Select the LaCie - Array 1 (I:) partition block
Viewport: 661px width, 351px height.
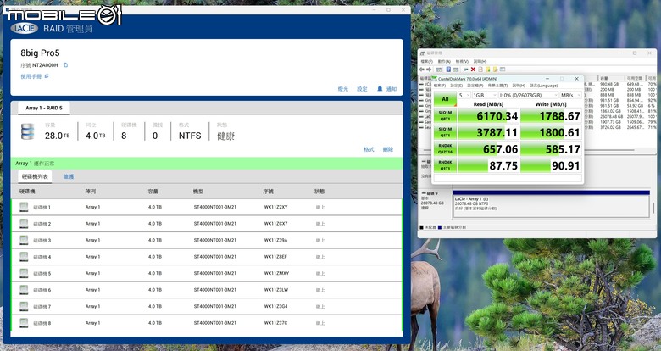(x=551, y=204)
